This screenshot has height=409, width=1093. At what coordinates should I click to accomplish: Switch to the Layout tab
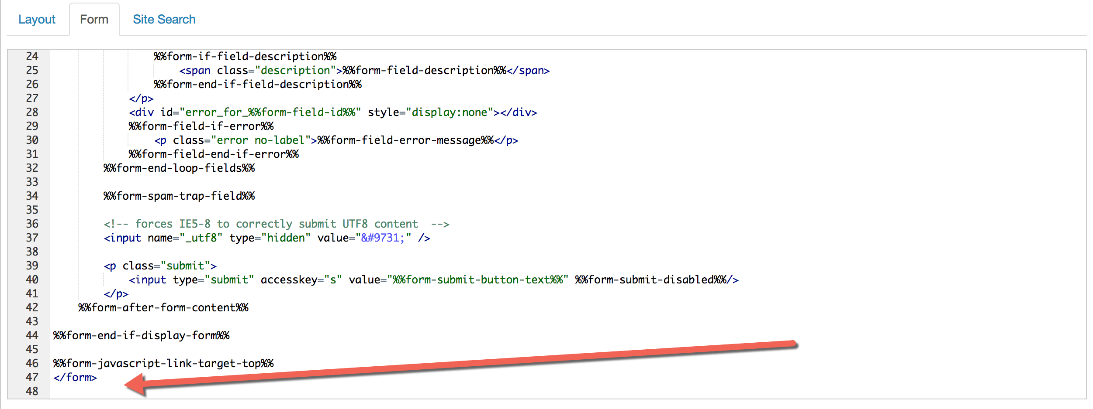click(x=37, y=20)
